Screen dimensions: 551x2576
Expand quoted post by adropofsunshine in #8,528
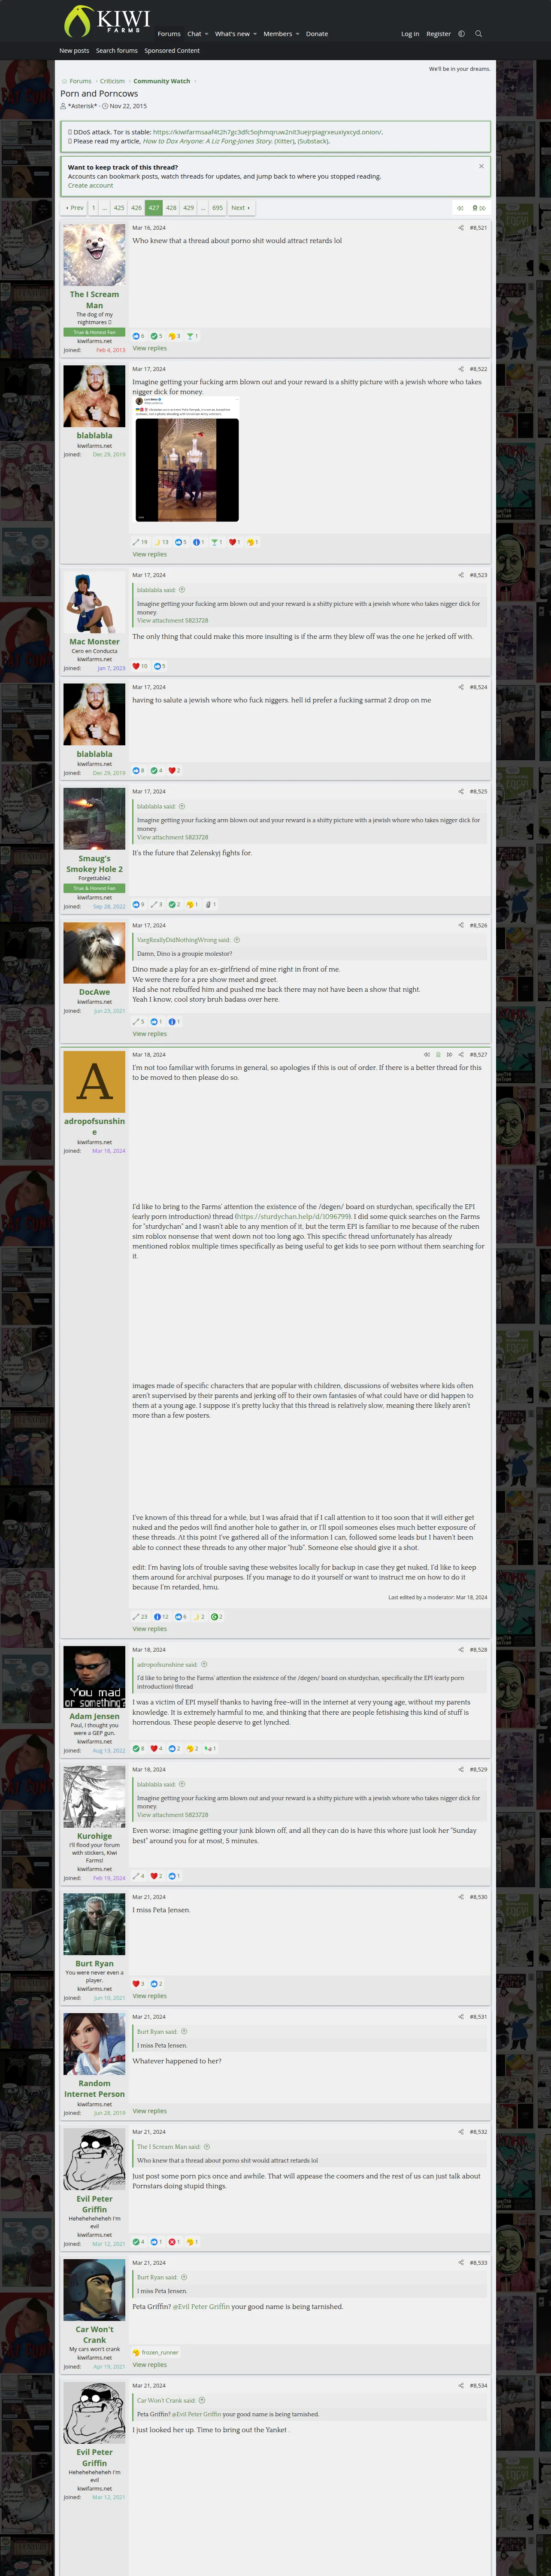pyautogui.click(x=204, y=1665)
